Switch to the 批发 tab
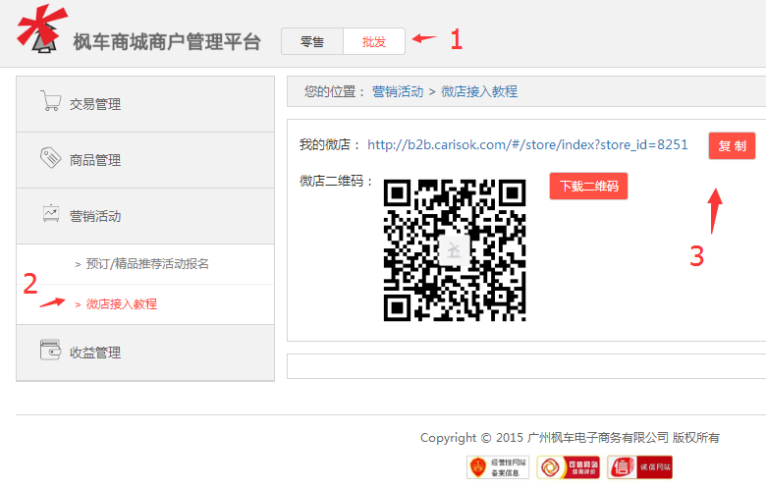 point(374,41)
